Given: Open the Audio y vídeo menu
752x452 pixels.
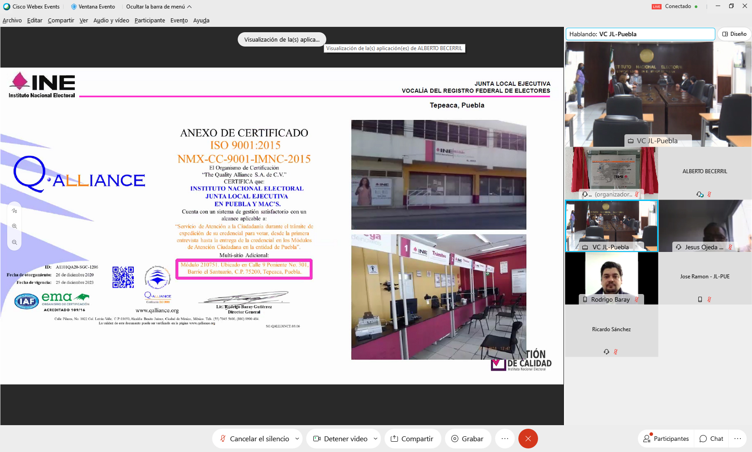Looking at the screenshot, I should click(x=111, y=20).
